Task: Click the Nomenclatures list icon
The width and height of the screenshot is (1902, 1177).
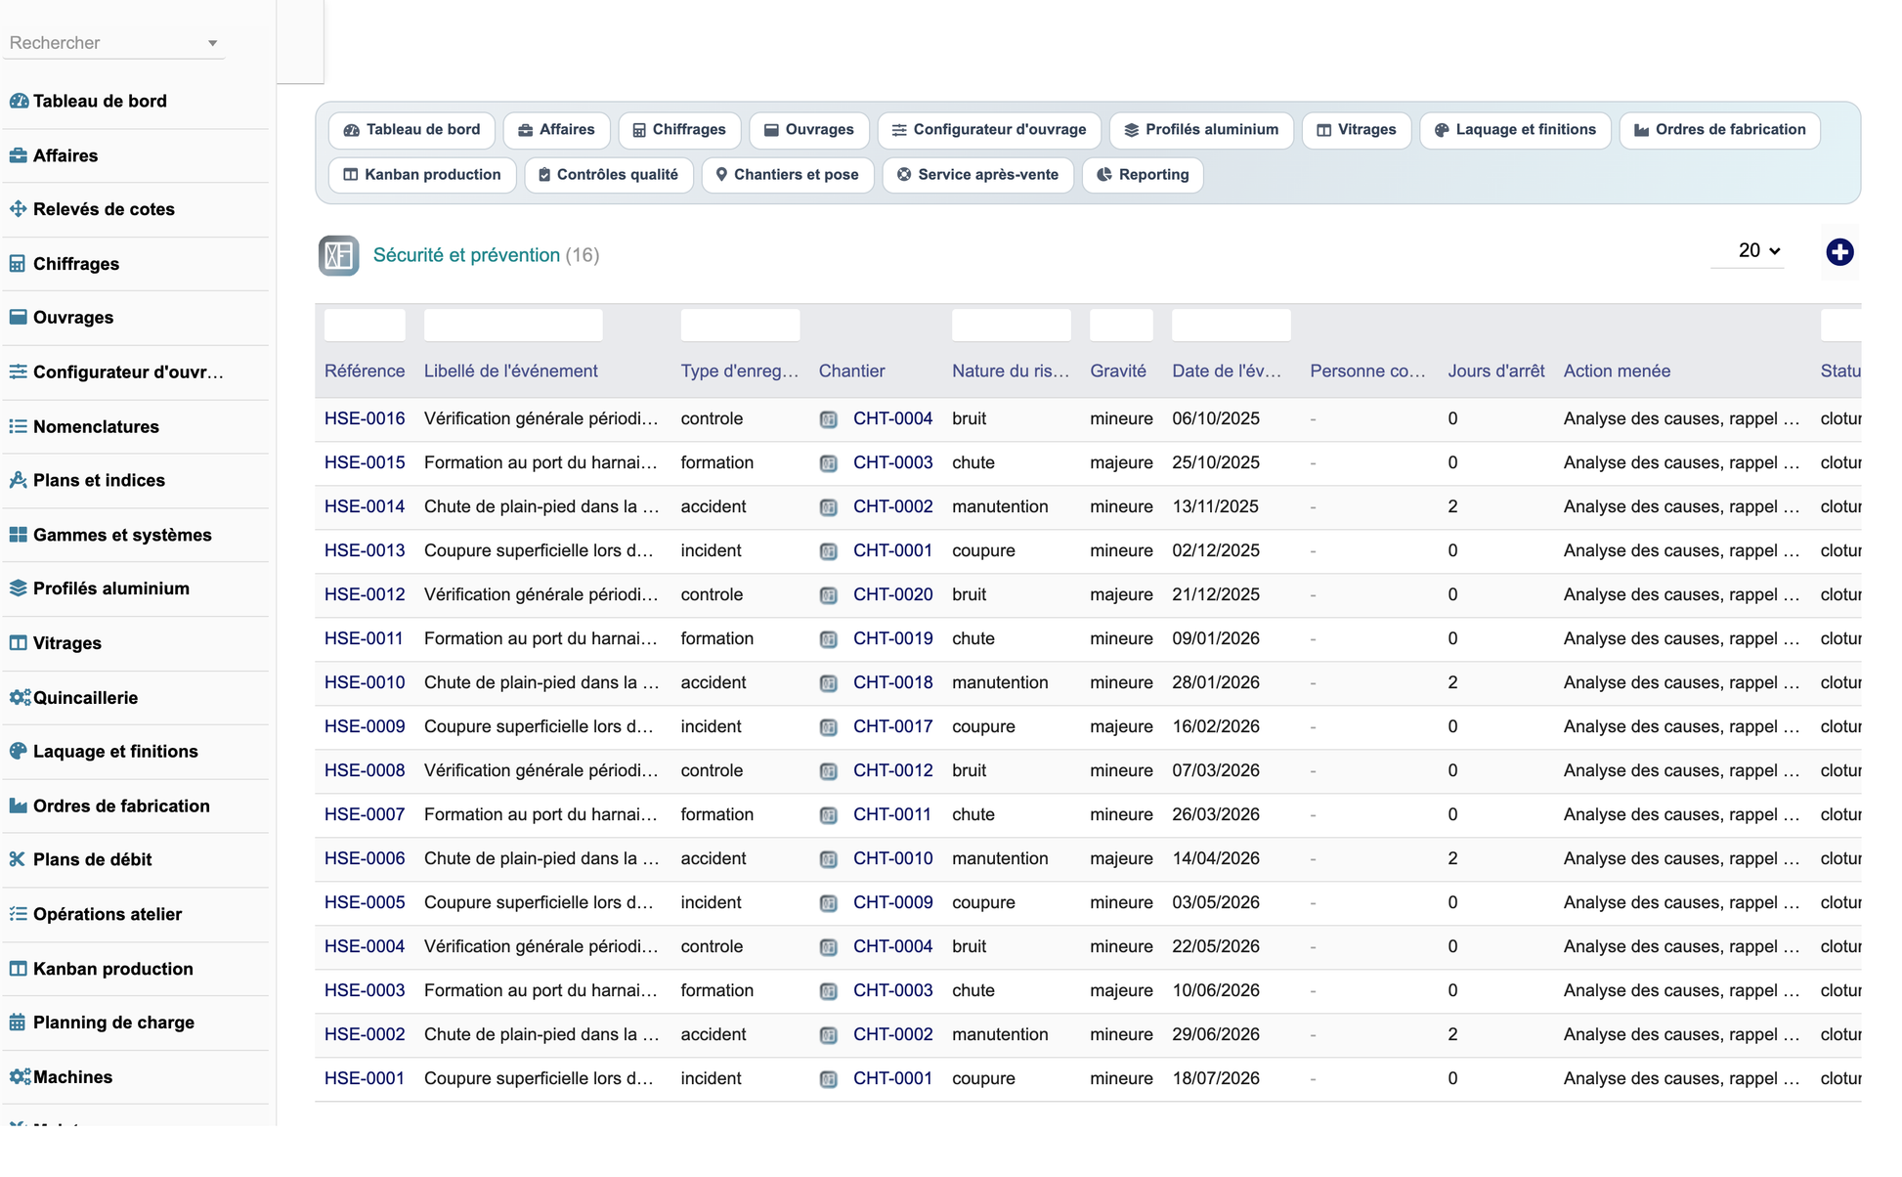Action: tap(19, 426)
